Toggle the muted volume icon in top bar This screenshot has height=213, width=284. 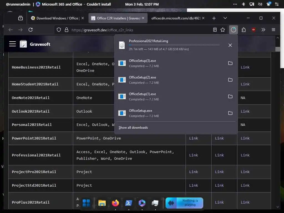click(x=260, y=4)
